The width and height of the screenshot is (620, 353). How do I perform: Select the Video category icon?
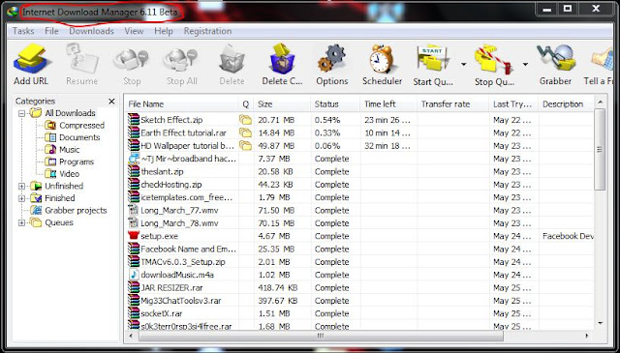click(x=50, y=174)
